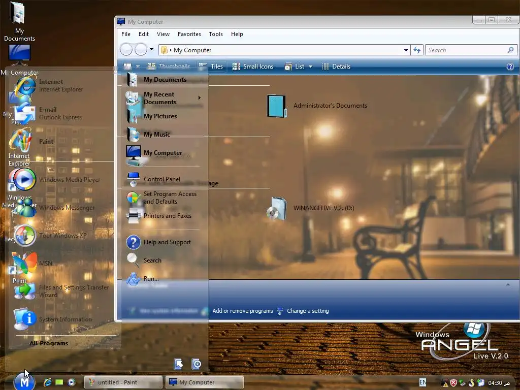
Task: Launch Internet Explorer from Quick Launch
Action: pos(47,382)
